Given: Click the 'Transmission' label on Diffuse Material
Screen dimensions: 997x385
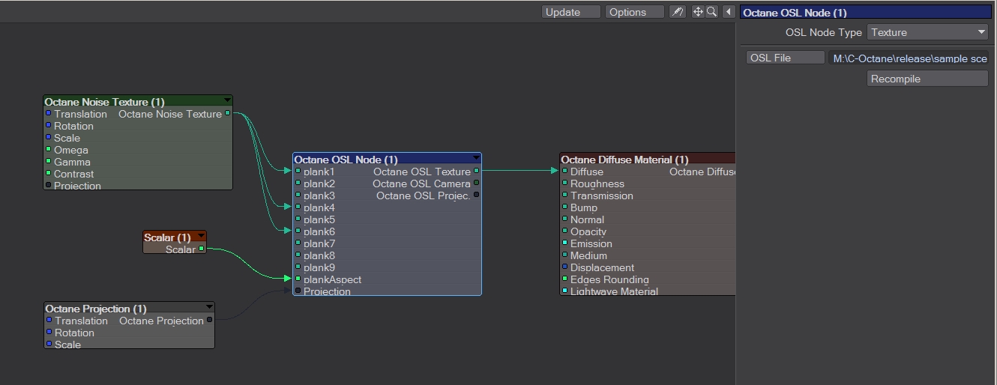Looking at the screenshot, I should pos(602,195).
